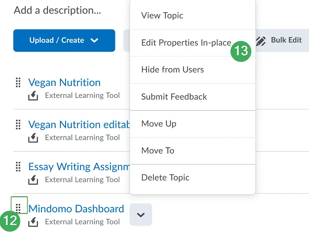Viewport: 309px width, 239px height.
Task: Select Move To menu item
Action: [x=158, y=151]
